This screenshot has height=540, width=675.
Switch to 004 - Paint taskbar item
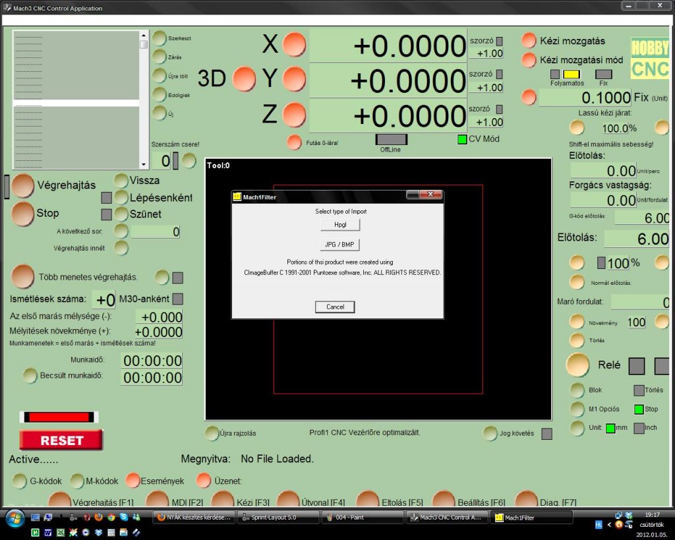(x=363, y=517)
